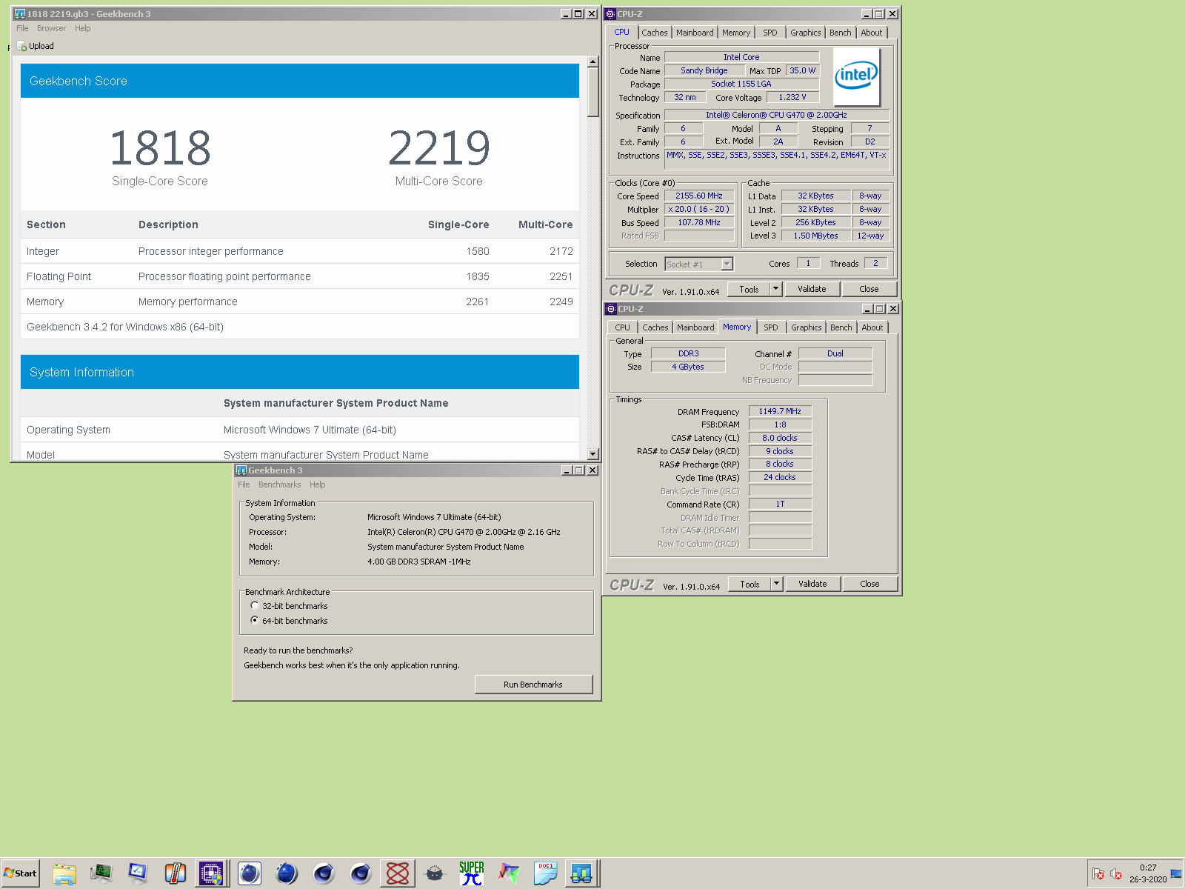Click Core Speed value 2155.60 MHz
The height and width of the screenshot is (889, 1185).
pyautogui.click(x=699, y=196)
